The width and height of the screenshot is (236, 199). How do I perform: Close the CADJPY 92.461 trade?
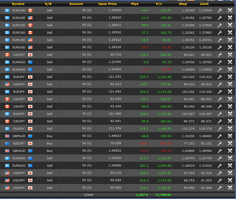tap(230, 121)
